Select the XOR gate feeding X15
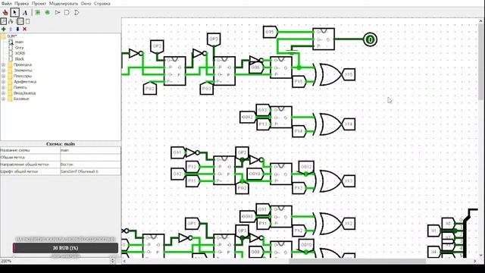Image resolution: width=485 pixels, height=273 pixels. [328, 74]
